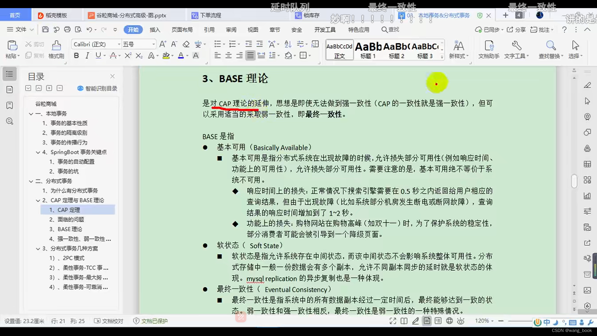The width and height of the screenshot is (597, 336).
Task: Open the 审阅 ribbon tab
Action: 231,30
